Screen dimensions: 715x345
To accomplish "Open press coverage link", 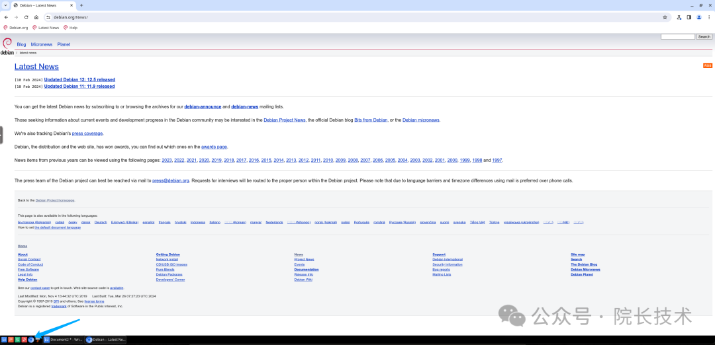I will pos(87,134).
